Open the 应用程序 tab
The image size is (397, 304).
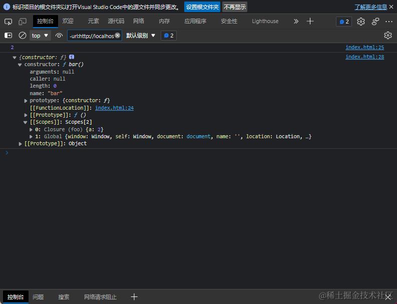tap(195, 21)
